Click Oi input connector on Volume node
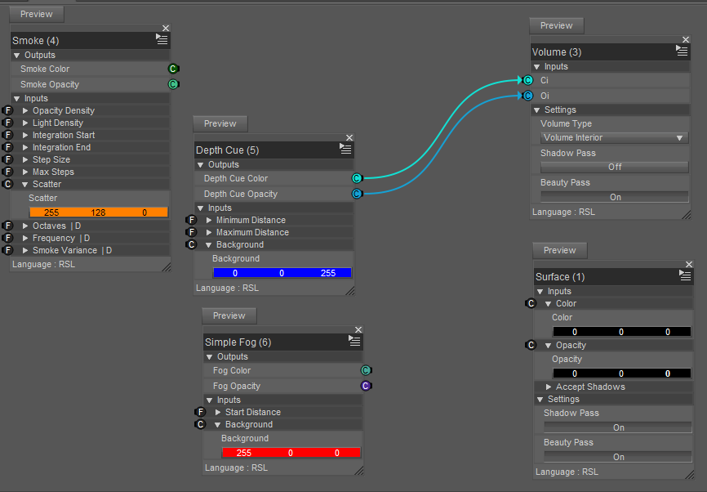This screenshot has width=707, height=492. tap(527, 96)
